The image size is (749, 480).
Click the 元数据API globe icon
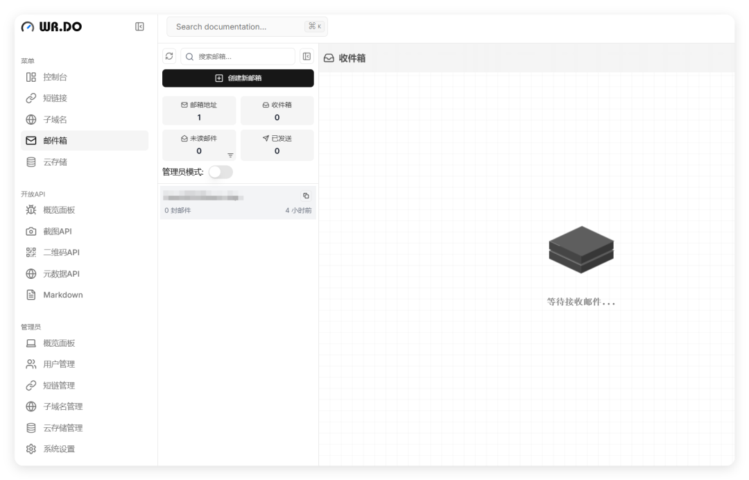coord(31,274)
